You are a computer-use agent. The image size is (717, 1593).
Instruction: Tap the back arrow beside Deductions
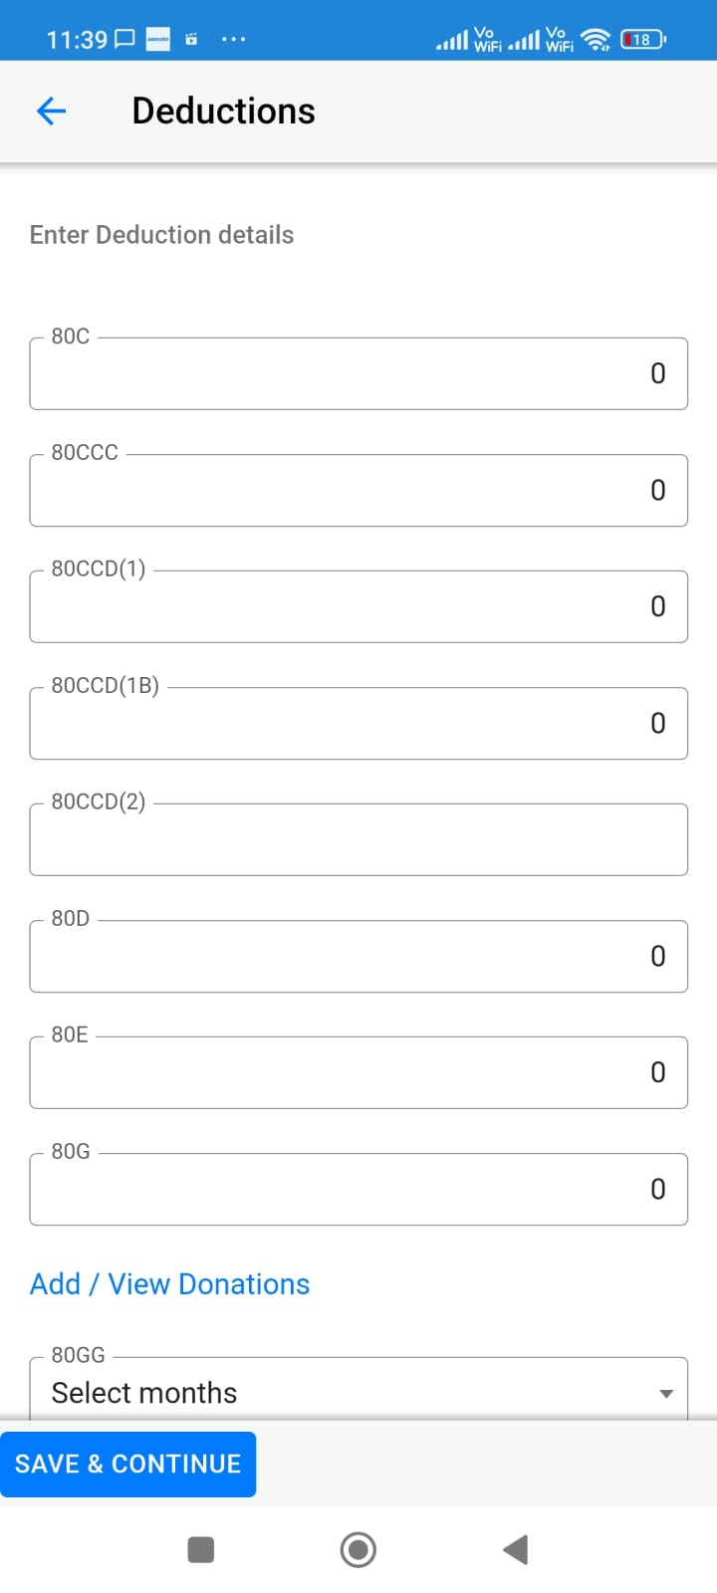tap(51, 111)
